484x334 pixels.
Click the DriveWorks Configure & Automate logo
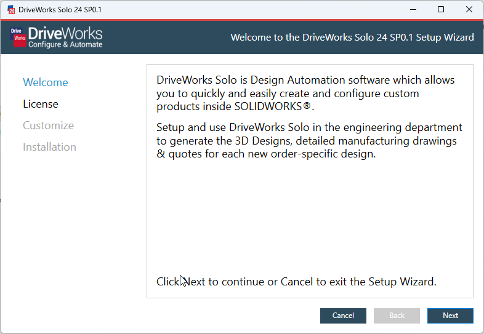tap(56, 38)
